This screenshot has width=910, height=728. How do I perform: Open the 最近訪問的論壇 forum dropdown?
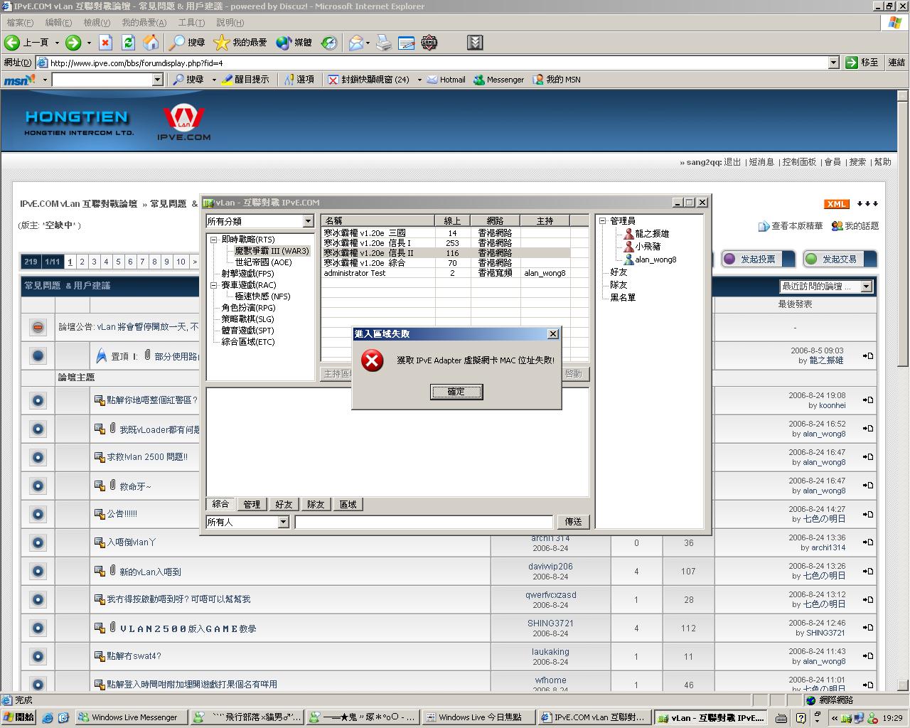point(866,287)
